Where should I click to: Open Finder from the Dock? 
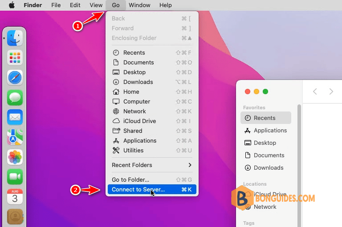[15, 38]
